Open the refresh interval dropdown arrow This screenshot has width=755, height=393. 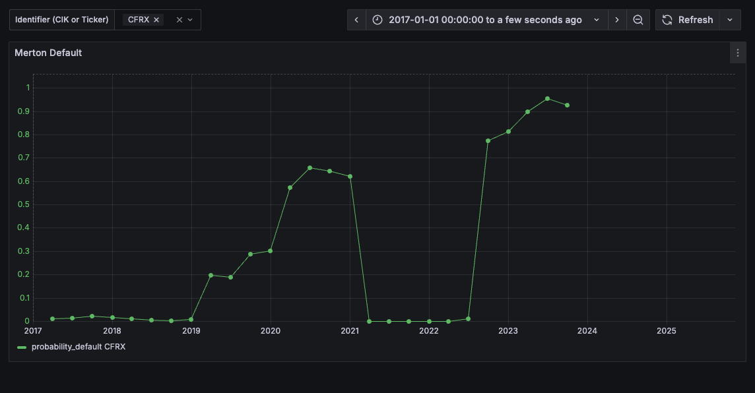[x=729, y=20]
